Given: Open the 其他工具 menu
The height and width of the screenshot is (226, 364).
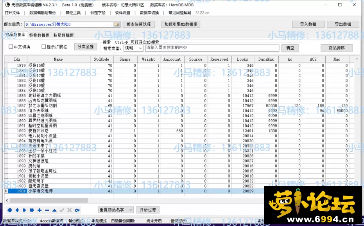Looking at the screenshot, I should click(x=73, y=13).
